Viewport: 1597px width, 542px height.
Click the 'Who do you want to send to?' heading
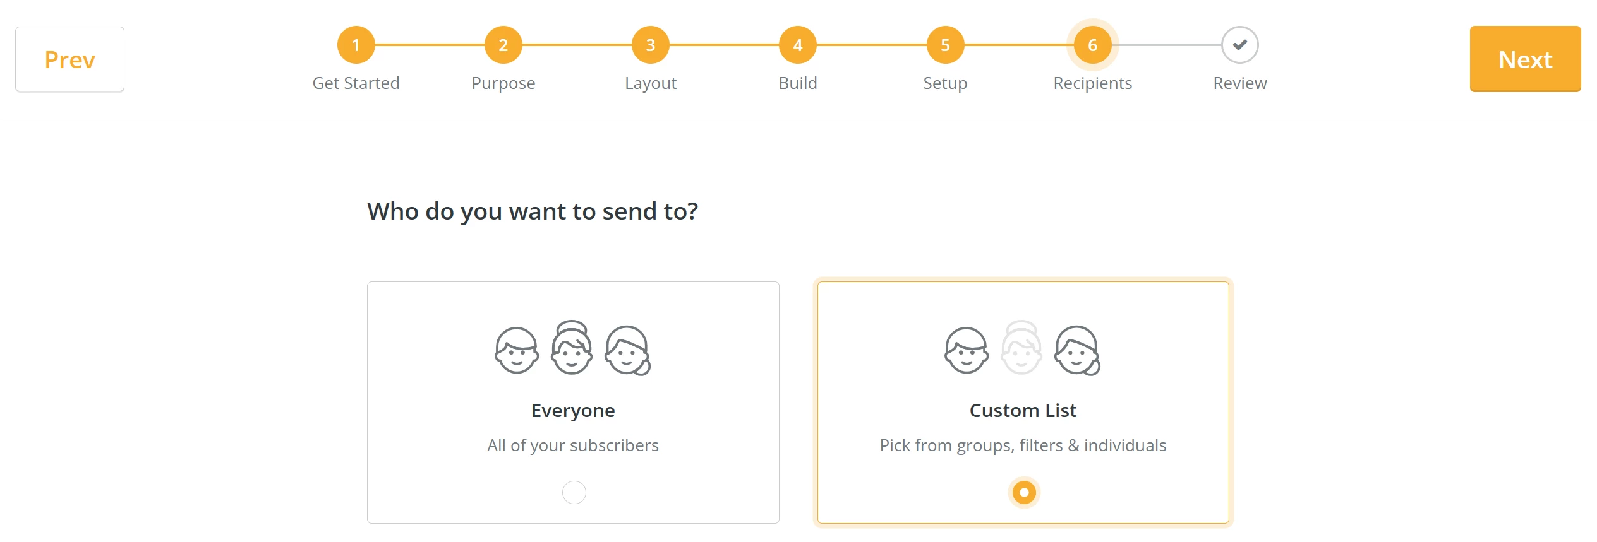pos(533,211)
